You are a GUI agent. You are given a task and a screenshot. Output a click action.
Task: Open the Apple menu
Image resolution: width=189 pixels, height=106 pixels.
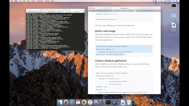pos(12,1)
